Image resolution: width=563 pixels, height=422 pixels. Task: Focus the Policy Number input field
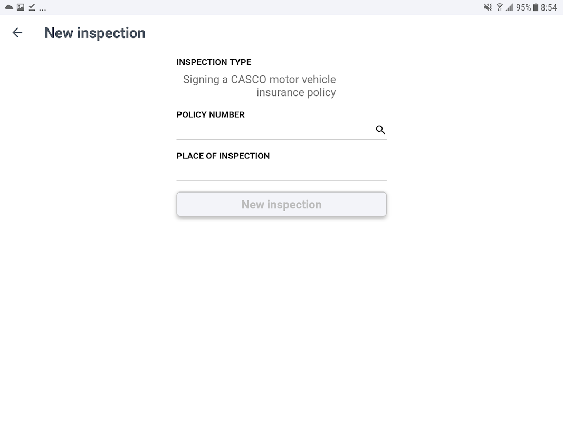tap(274, 130)
